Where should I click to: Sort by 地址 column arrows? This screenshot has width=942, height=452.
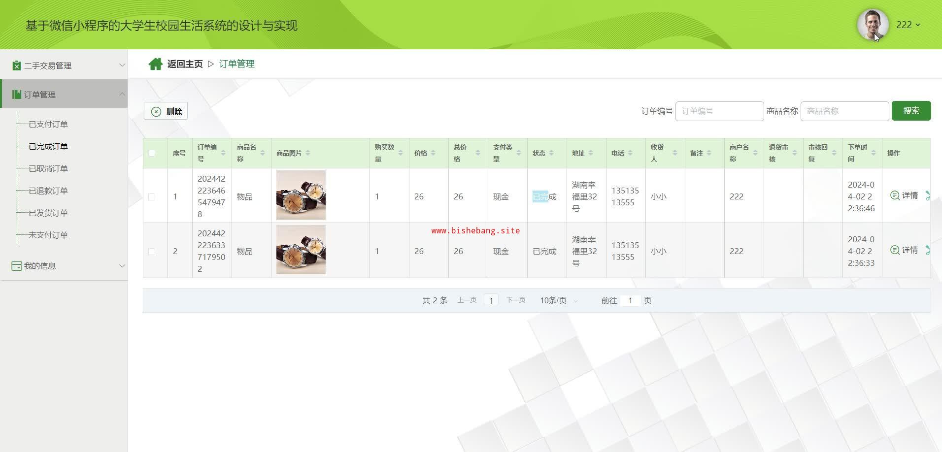591,153
